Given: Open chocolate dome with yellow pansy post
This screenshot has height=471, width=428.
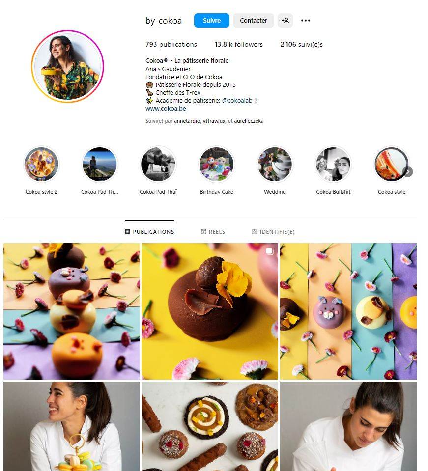Looking at the screenshot, I should coord(210,311).
